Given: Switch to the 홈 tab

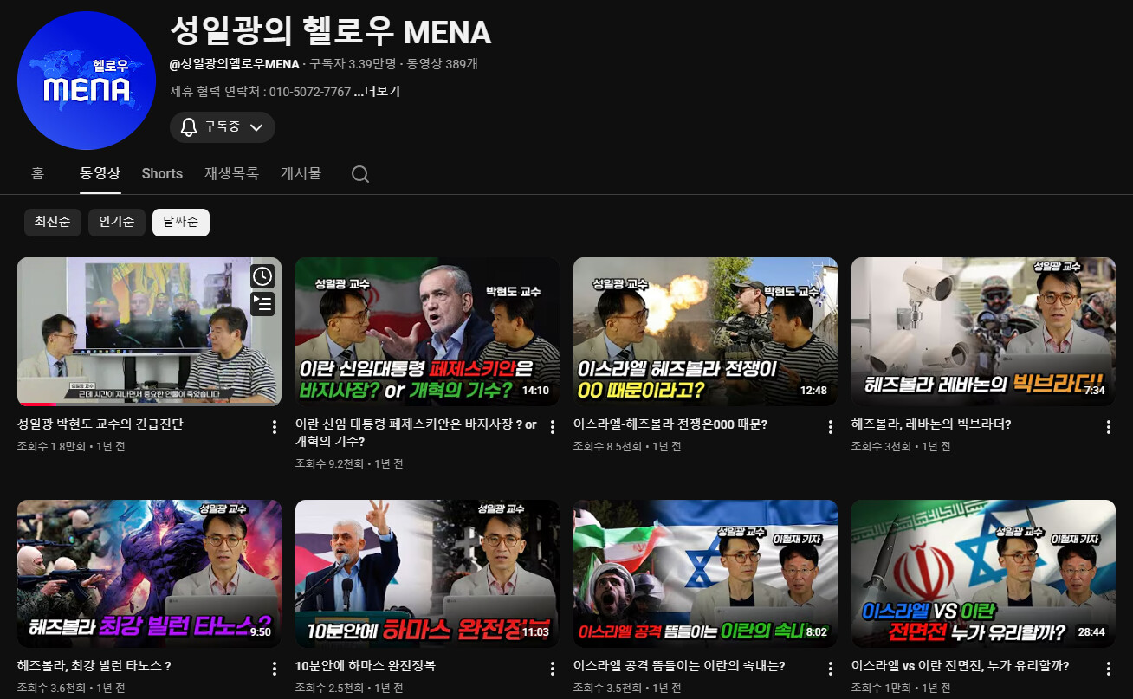Looking at the screenshot, I should (x=37, y=173).
